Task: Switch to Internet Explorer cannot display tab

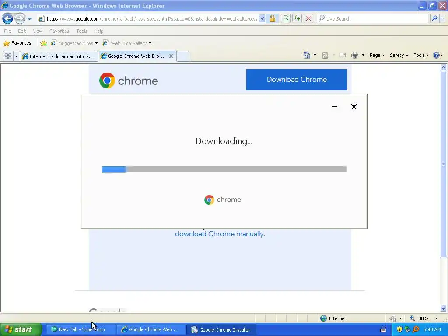Action: [x=59, y=56]
